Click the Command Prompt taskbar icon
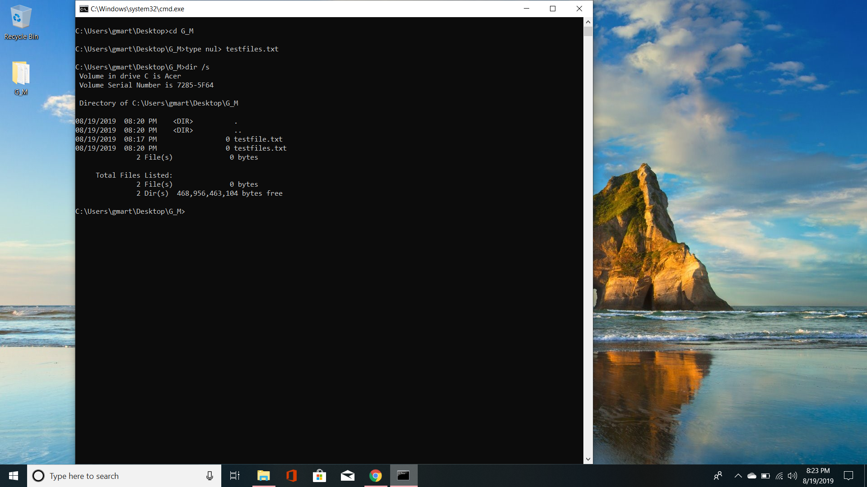The image size is (867, 487). [403, 476]
